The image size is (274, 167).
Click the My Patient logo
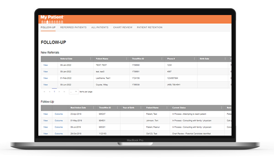pos(52,19)
